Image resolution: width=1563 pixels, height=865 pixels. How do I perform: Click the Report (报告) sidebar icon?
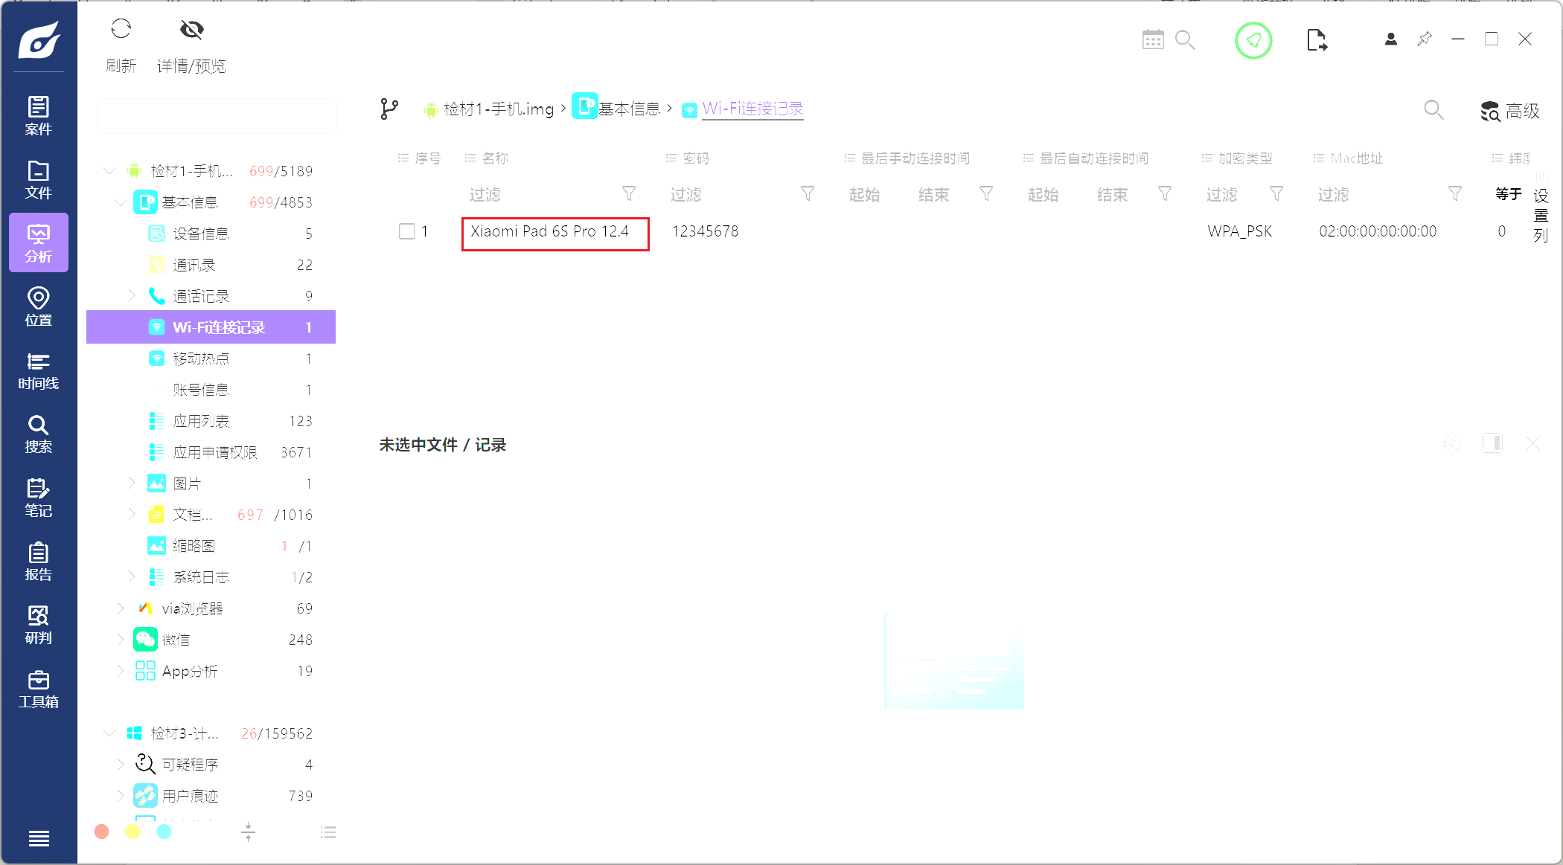(38, 562)
